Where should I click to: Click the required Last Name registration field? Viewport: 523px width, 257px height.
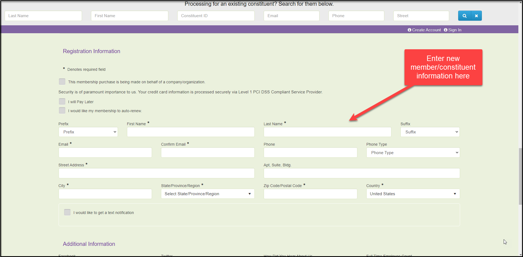pyautogui.click(x=327, y=132)
